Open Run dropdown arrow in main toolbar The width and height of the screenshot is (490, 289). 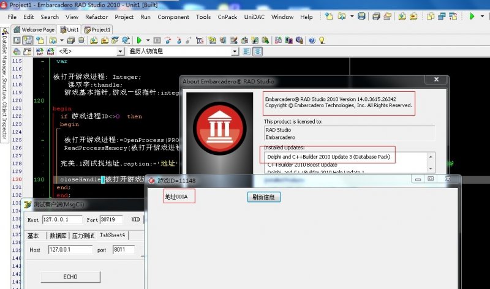pos(482,17)
